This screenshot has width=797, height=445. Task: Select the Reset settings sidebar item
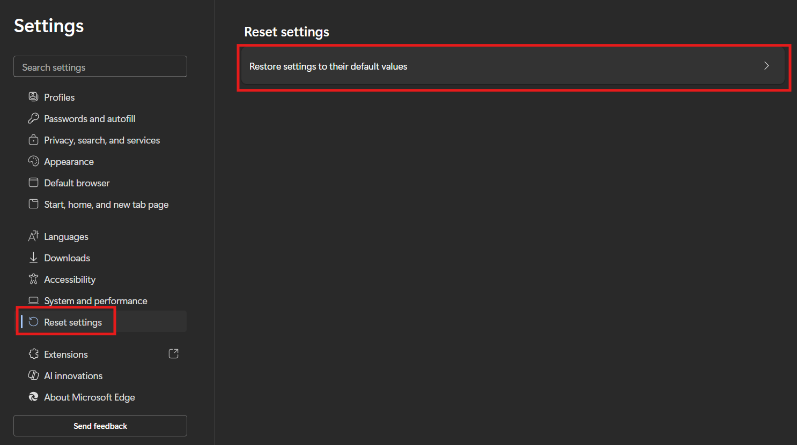[73, 322]
